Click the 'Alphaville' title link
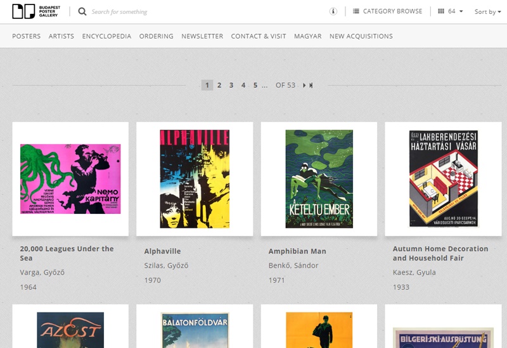This screenshot has width=507, height=348. 162,251
